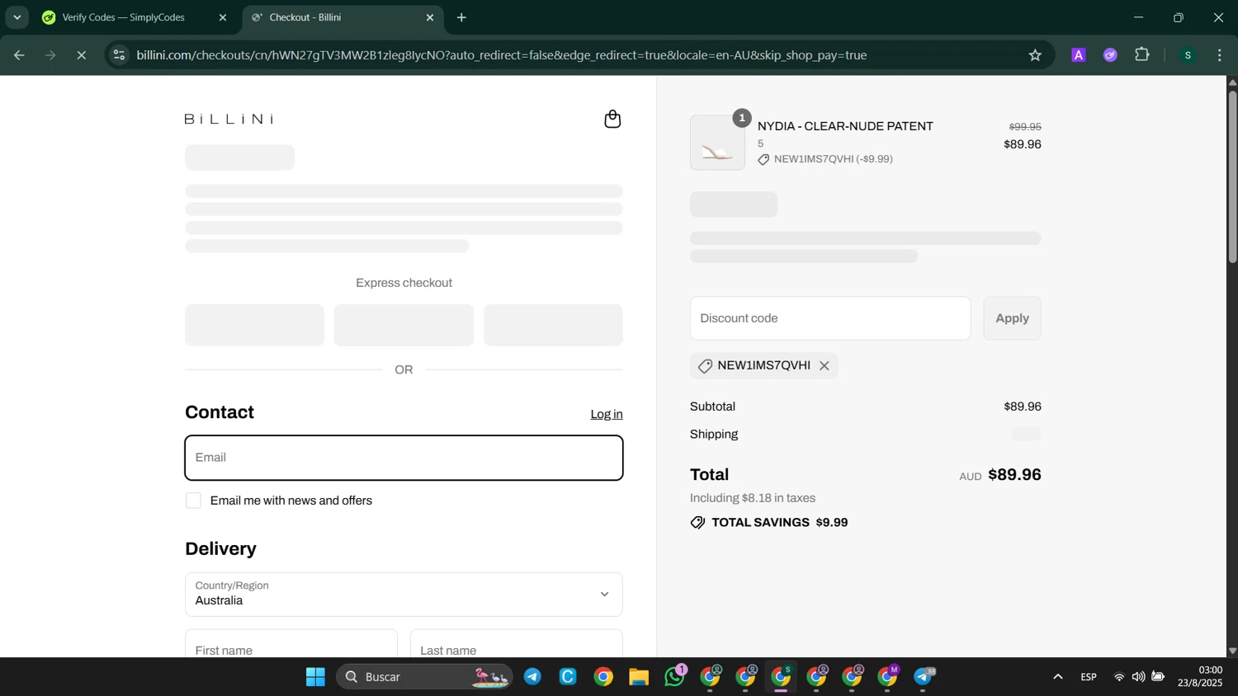Click the Subtotal $89.96 amount
This screenshot has height=696, width=1238.
point(1023,407)
